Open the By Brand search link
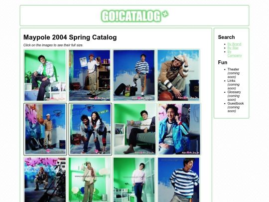This screenshot has width=269, height=202. (234, 44)
